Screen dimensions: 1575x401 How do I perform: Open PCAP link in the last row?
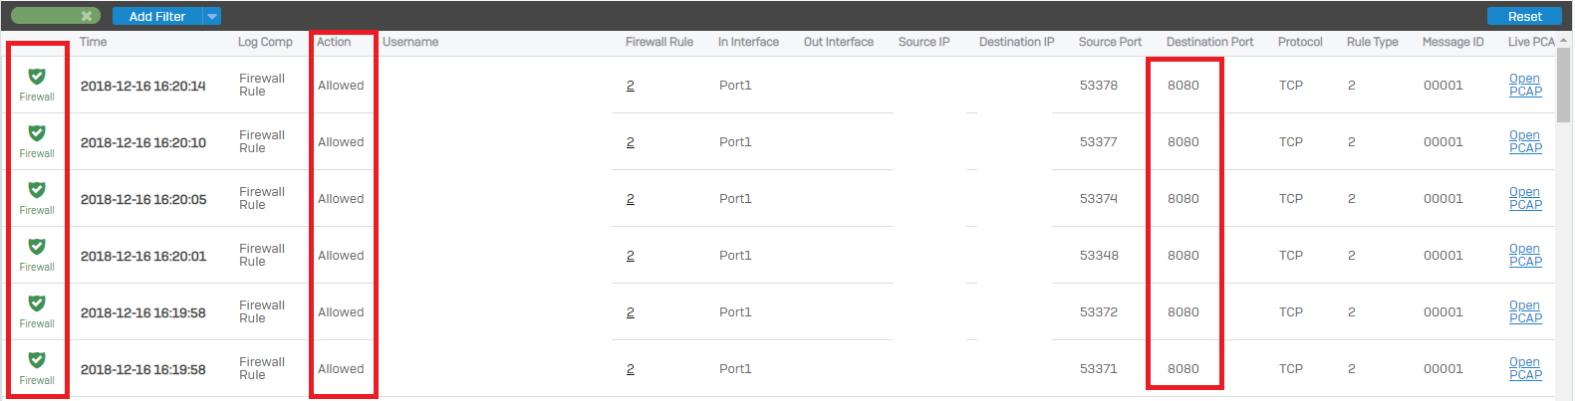coord(1525,368)
